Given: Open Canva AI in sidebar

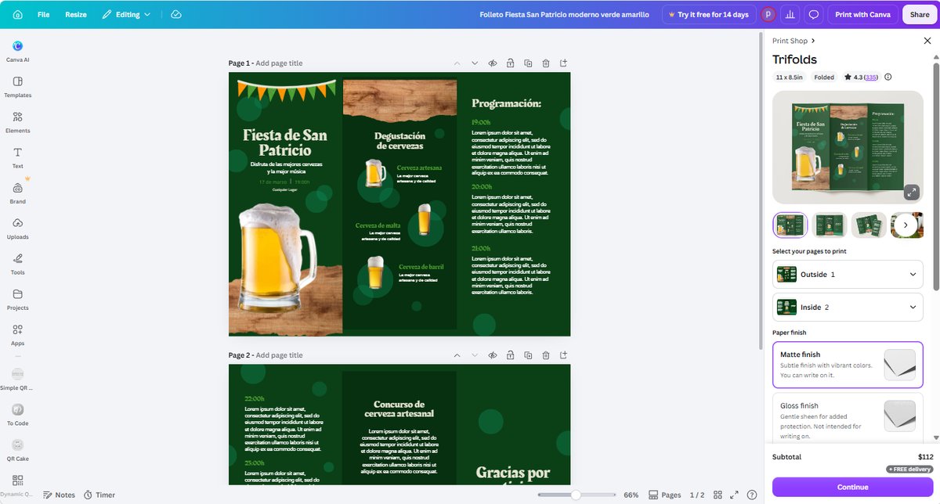Looking at the screenshot, I should coord(17,51).
